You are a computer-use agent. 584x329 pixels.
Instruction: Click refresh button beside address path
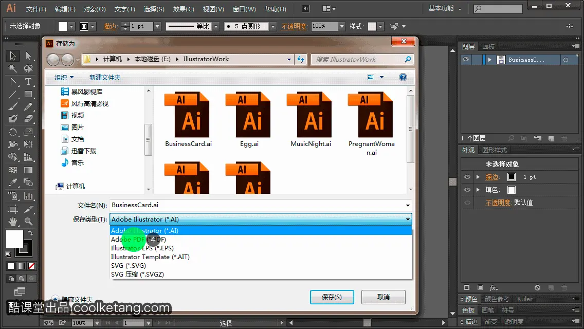[x=301, y=59]
